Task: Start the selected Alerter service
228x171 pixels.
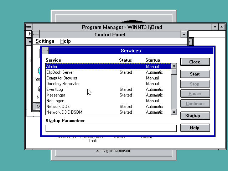Action: tap(195, 74)
